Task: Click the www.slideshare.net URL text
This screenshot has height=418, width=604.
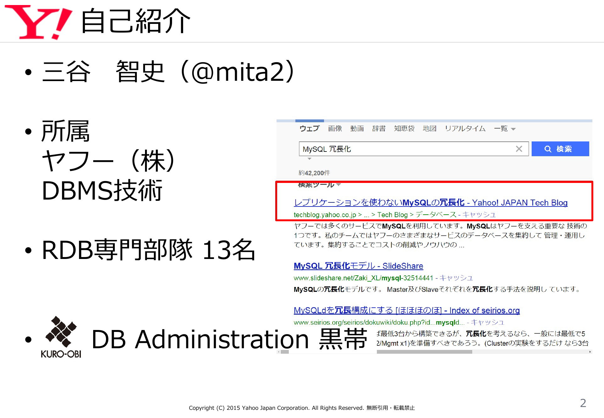Action: point(363,278)
